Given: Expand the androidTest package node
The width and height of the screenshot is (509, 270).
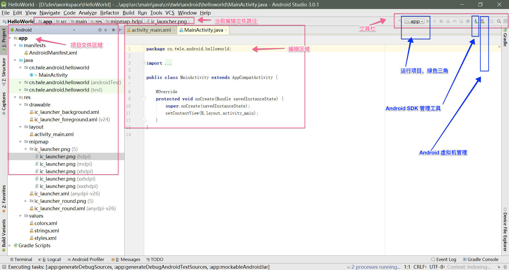Looking at the screenshot, I should [20, 83].
